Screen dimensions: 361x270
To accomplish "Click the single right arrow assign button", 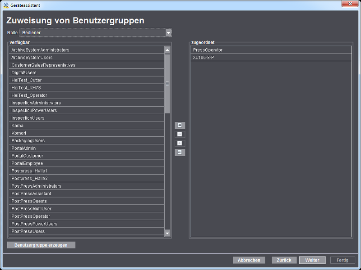I will 180,135.
